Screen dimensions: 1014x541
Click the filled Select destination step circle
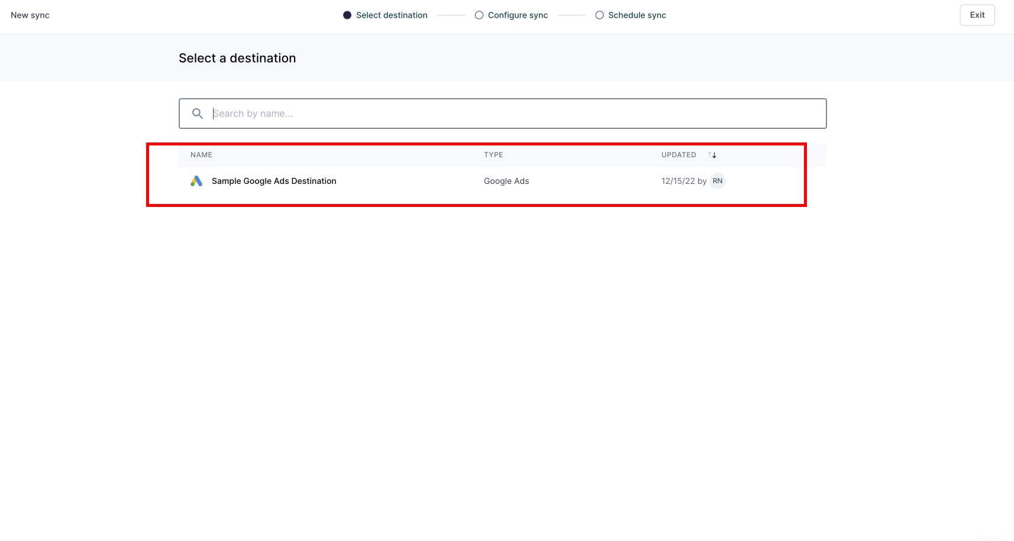click(347, 15)
